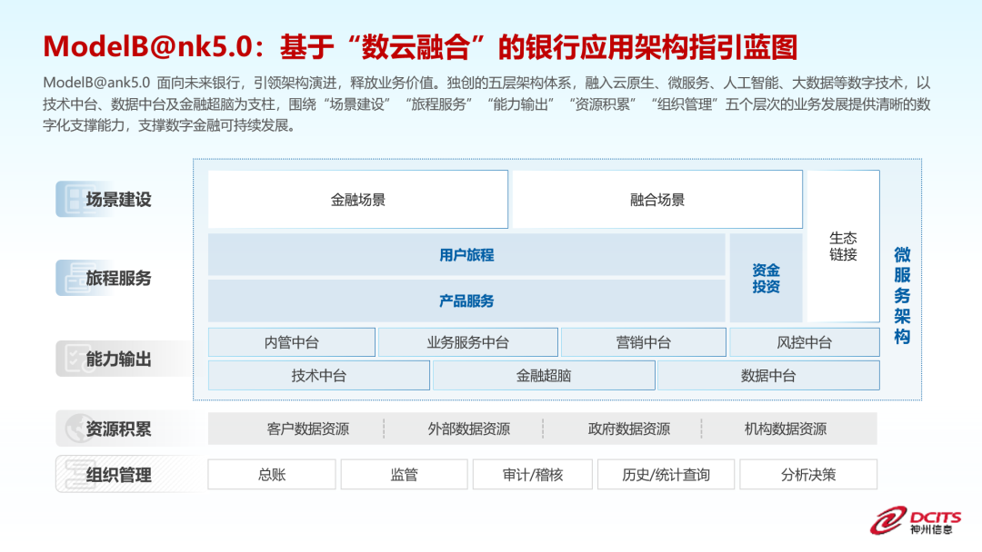The width and height of the screenshot is (982, 552).
Task: Click the 产品服务 bar
Action: tap(466, 301)
